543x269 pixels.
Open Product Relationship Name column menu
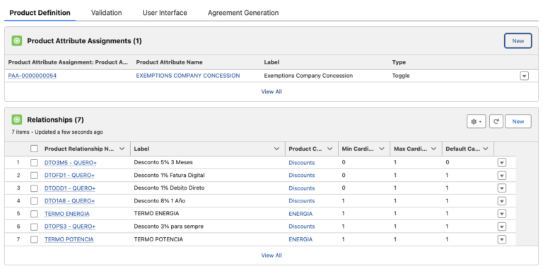coord(122,149)
